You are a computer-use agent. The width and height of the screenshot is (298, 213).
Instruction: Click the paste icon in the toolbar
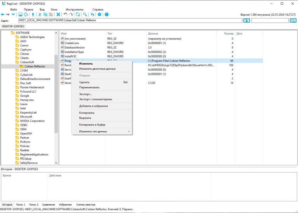51,15
